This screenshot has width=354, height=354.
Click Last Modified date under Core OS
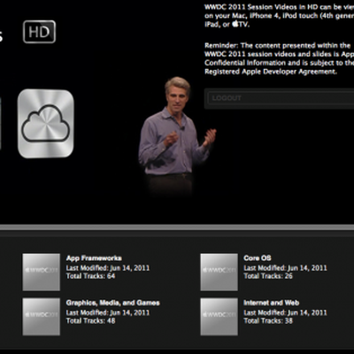tap(285, 268)
